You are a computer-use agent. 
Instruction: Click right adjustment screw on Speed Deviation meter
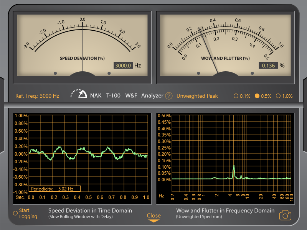coord(109,73)
